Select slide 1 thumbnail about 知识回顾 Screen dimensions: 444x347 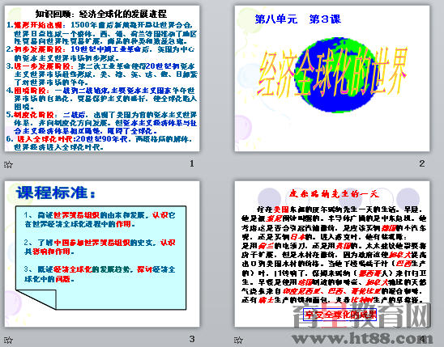click(x=102, y=78)
